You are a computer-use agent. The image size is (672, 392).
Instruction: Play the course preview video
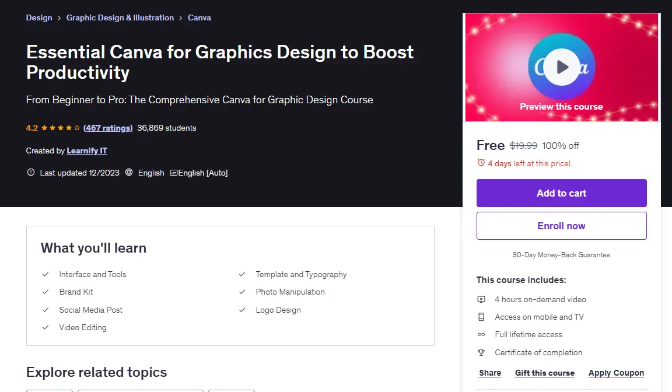pos(562,67)
